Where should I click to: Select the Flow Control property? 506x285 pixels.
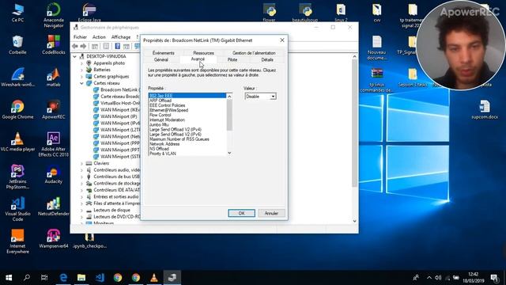click(187, 115)
